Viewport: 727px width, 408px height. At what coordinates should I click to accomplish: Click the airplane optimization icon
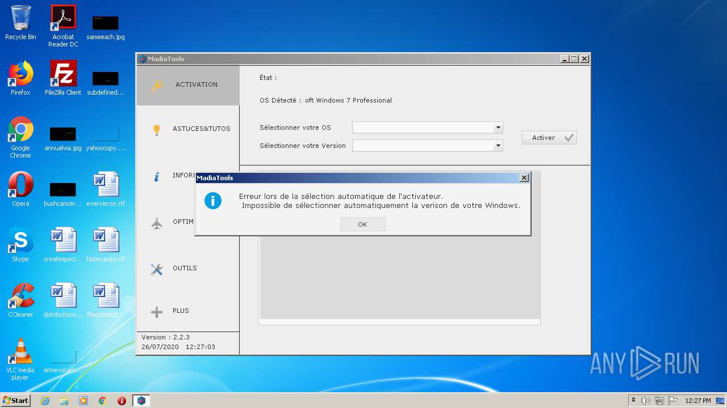(x=157, y=223)
